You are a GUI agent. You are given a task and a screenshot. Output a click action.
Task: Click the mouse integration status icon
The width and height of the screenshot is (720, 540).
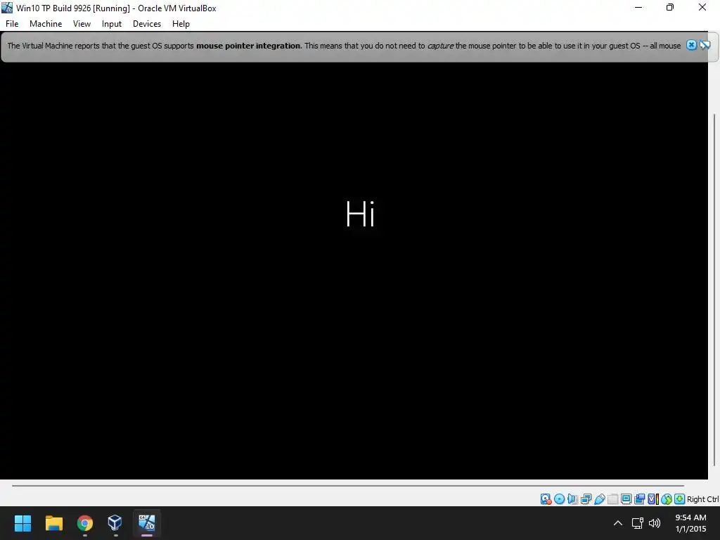667,499
